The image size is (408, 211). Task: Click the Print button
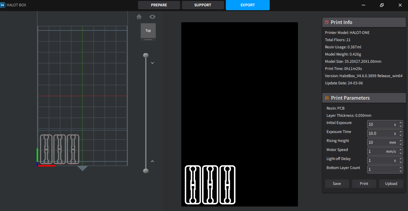364,184
